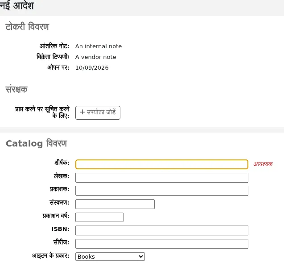284x268 pixels.
Task: Click the संरक्षक section heading
Action: click(16, 89)
